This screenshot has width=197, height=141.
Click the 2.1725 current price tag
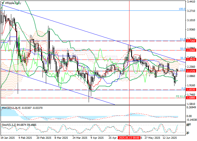coord(191,71)
